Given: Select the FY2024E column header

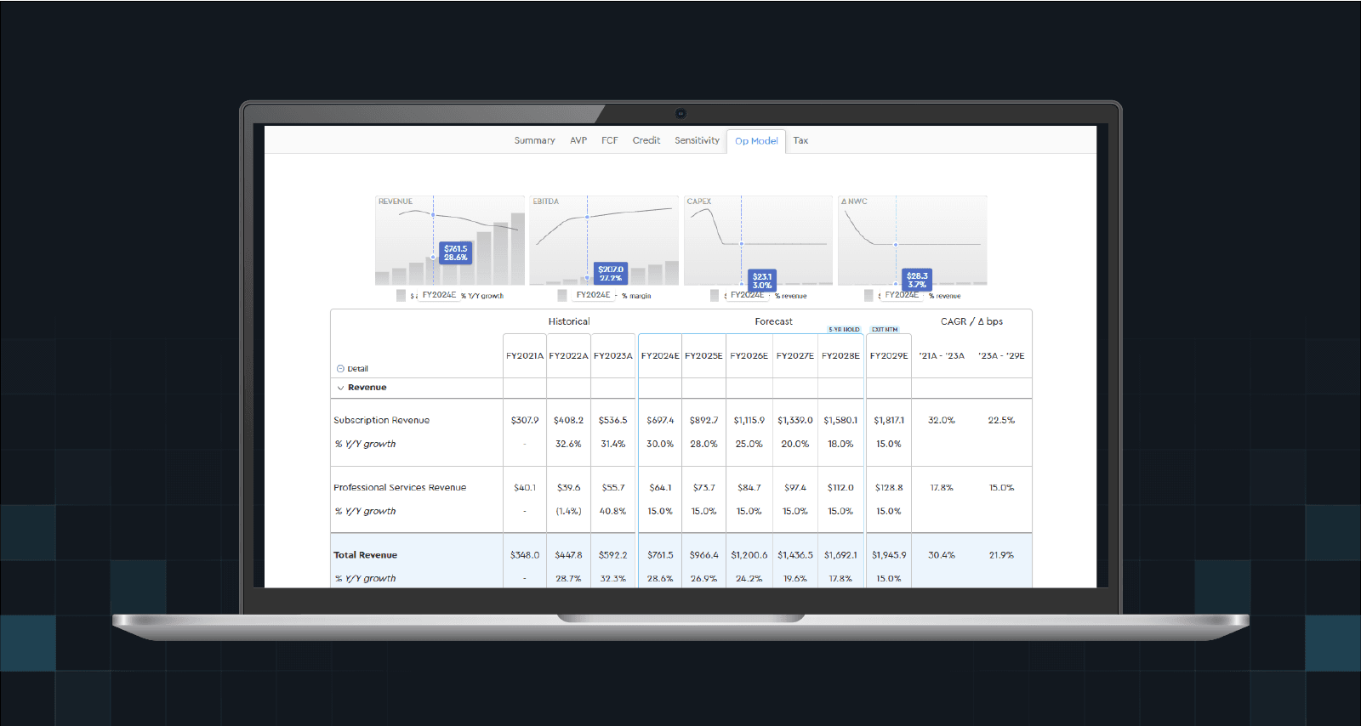Looking at the screenshot, I should coord(660,356).
